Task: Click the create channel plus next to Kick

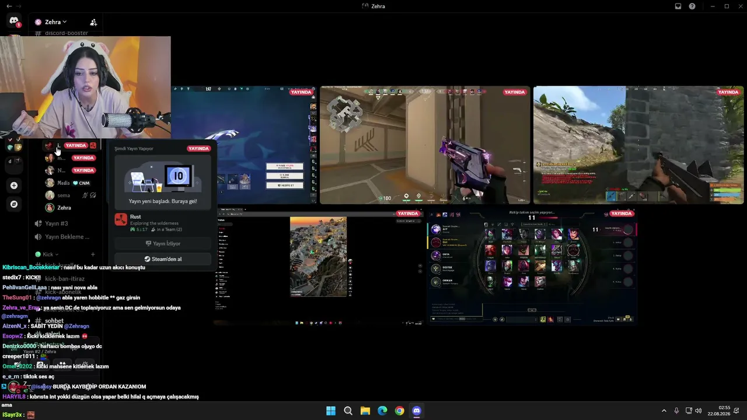Action: pyautogui.click(x=93, y=254)
